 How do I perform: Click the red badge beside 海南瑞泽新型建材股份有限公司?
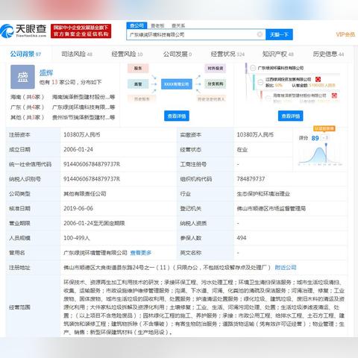(x=334, y=95)
